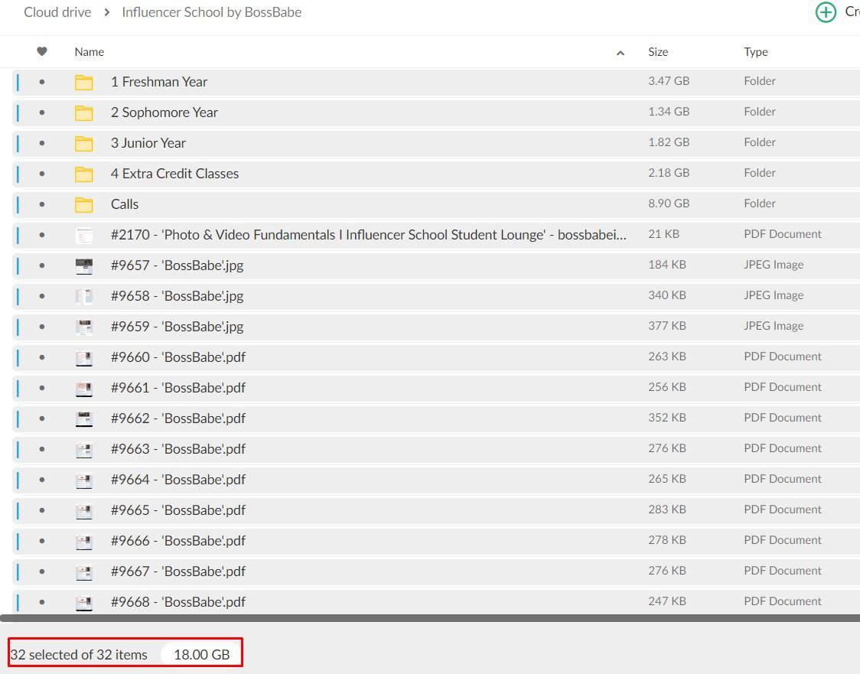Sort by the Name column header
This screenshot has width=860, height=674.
[90, 52]
